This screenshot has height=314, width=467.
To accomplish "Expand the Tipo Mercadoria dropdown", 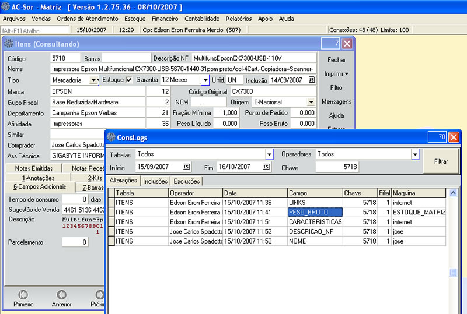I will (x=94, y=80).
